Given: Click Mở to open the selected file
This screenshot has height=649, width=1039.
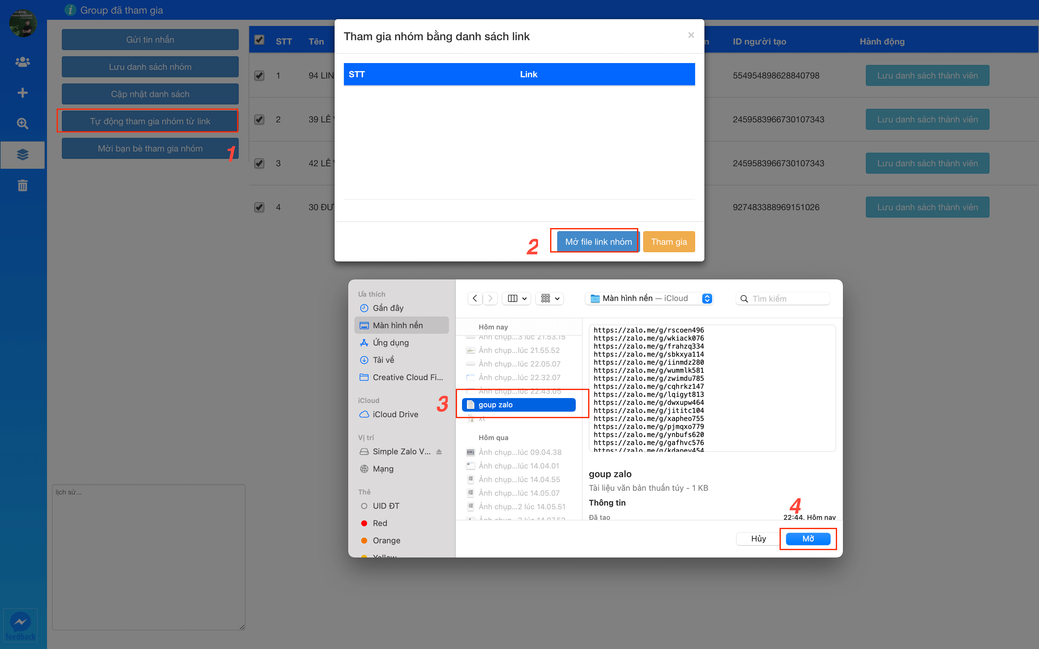Looking at the screenshot, I should pyautogui.click(x=808, y=539).
